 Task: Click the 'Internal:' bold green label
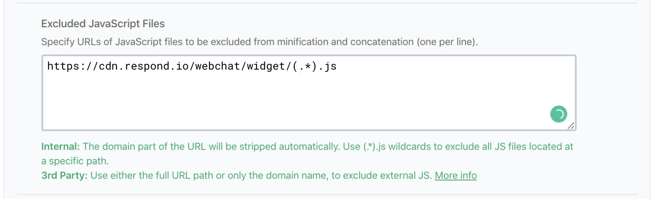pyautogui.click(x=61, y=146)
